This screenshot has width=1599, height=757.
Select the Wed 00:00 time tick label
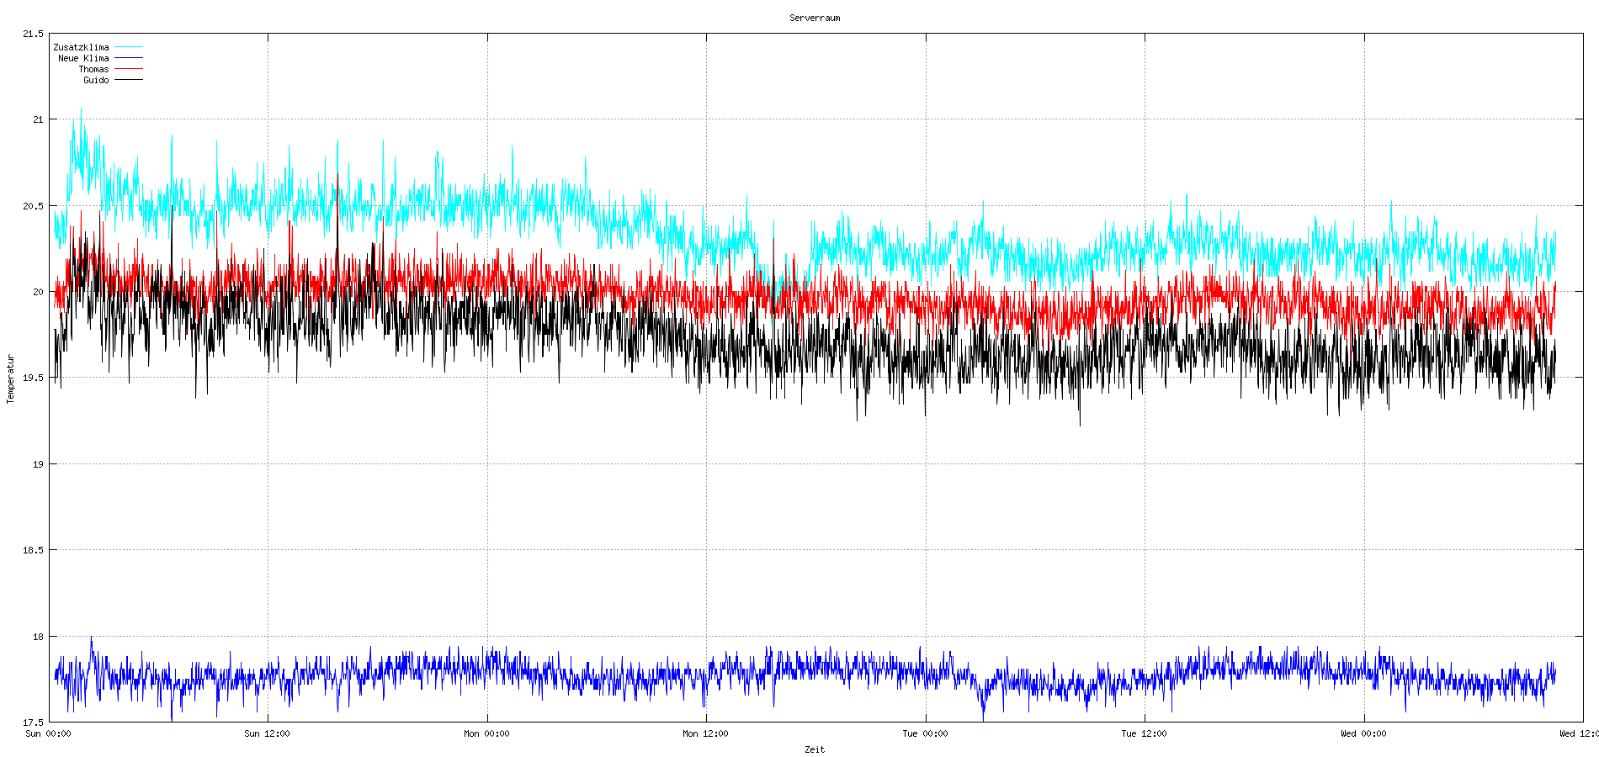point(1363,733)
